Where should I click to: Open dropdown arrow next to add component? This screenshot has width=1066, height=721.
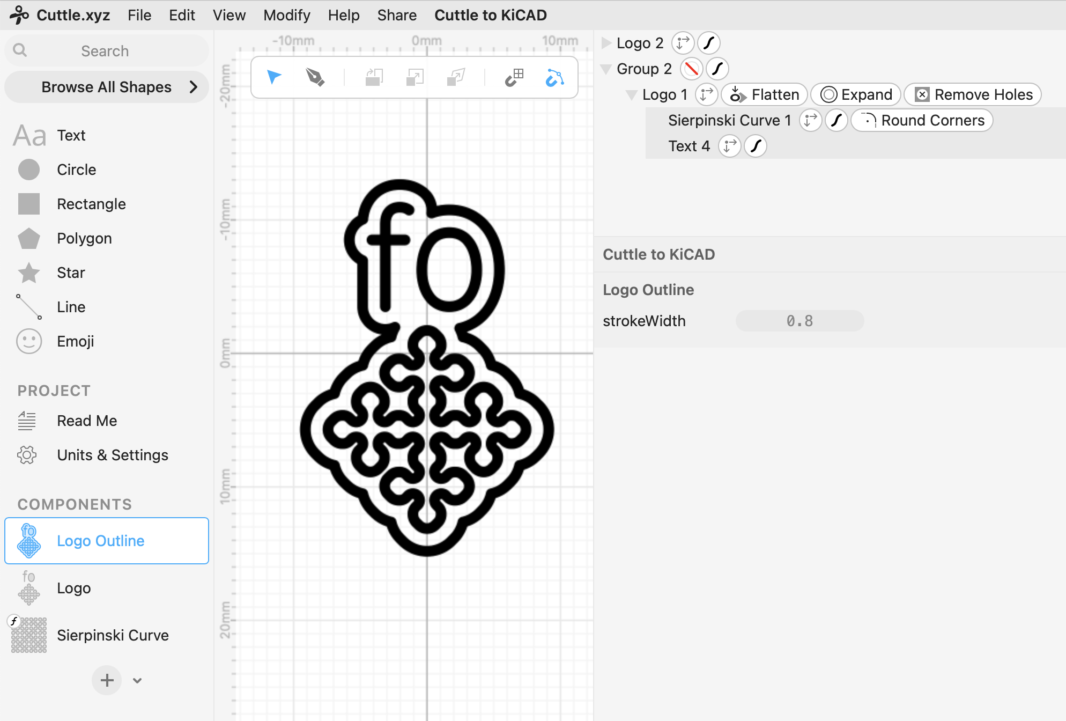click(x=137, y=680)
